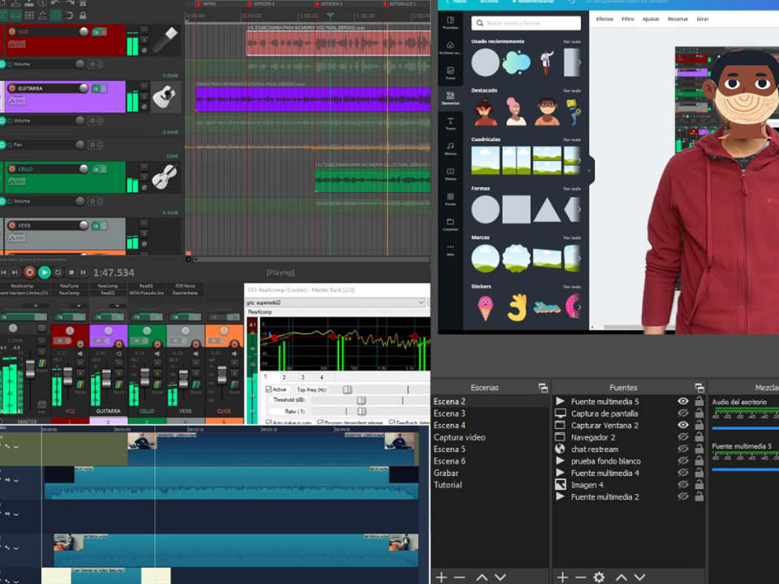Image resolution: width=779 pixels, height=584 pixels.
Task: Expand Cuadrículas row arrow in Canva
Action: coord(579,161)
